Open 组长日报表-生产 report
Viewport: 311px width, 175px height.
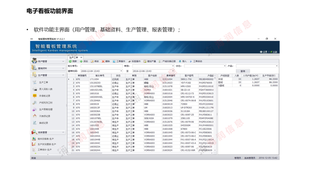pos(46,139)
